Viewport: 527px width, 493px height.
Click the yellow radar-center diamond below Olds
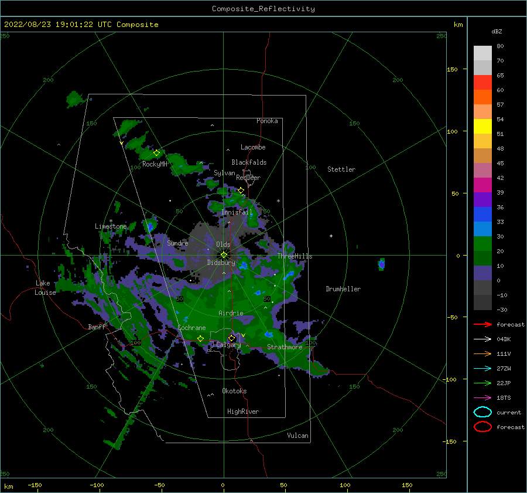click(224, 255)
